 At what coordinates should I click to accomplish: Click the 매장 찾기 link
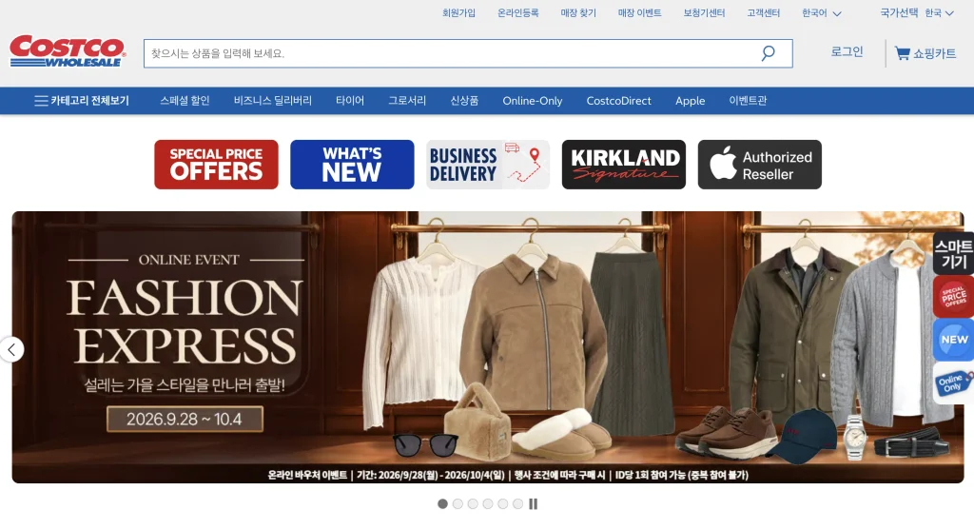point(578,13)
